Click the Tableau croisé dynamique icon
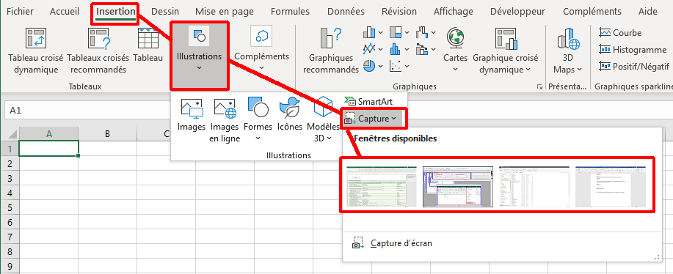The width and height of the screenshot is (673, 274). [x=36, y=37]
